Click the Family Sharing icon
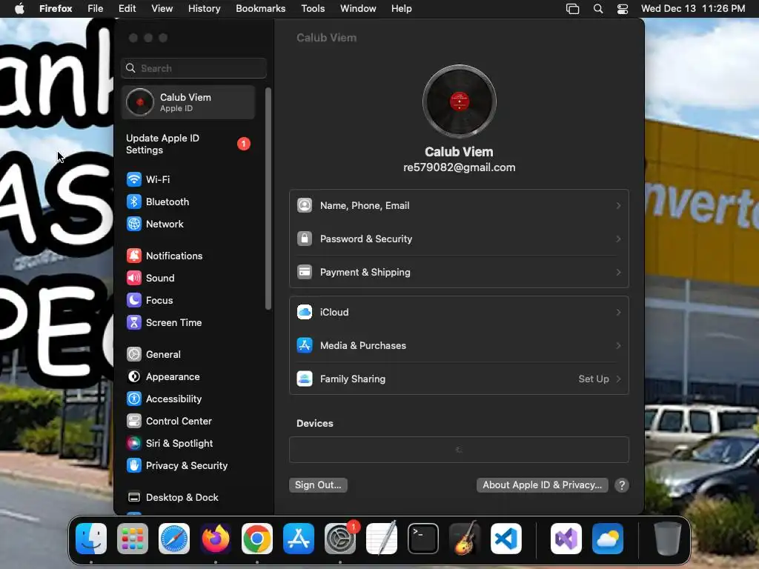The width and height of the screenshot is (759, 569). pos(305,379)
